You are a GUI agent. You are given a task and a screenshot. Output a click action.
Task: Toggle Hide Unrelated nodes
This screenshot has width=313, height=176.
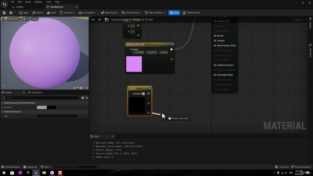tap(153, 13)
